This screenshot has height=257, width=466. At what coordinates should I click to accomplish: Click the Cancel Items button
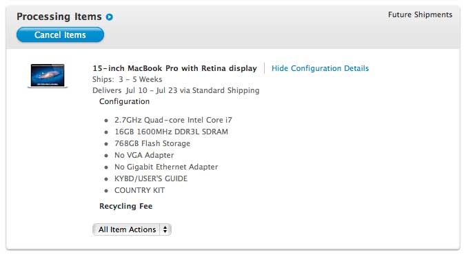[61, 34]
